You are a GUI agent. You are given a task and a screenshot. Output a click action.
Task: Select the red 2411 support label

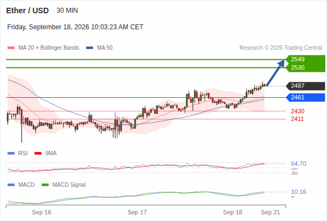297,119
